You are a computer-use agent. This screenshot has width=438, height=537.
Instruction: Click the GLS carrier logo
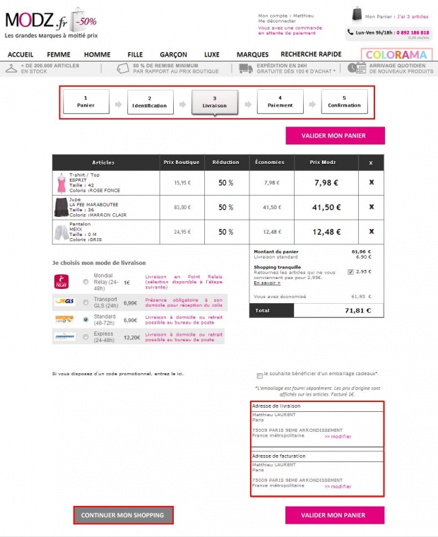(64, 301)
